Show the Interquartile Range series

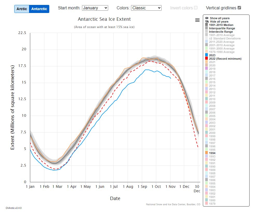tap(222, 28)
